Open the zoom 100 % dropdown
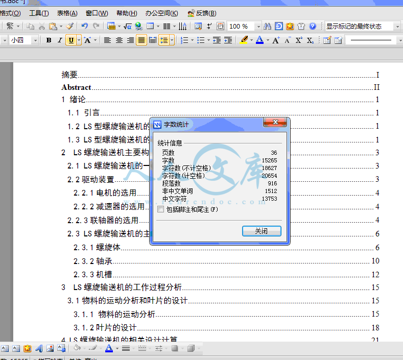The width and height of the screenshot is (403, 360). tap(258, 26)
